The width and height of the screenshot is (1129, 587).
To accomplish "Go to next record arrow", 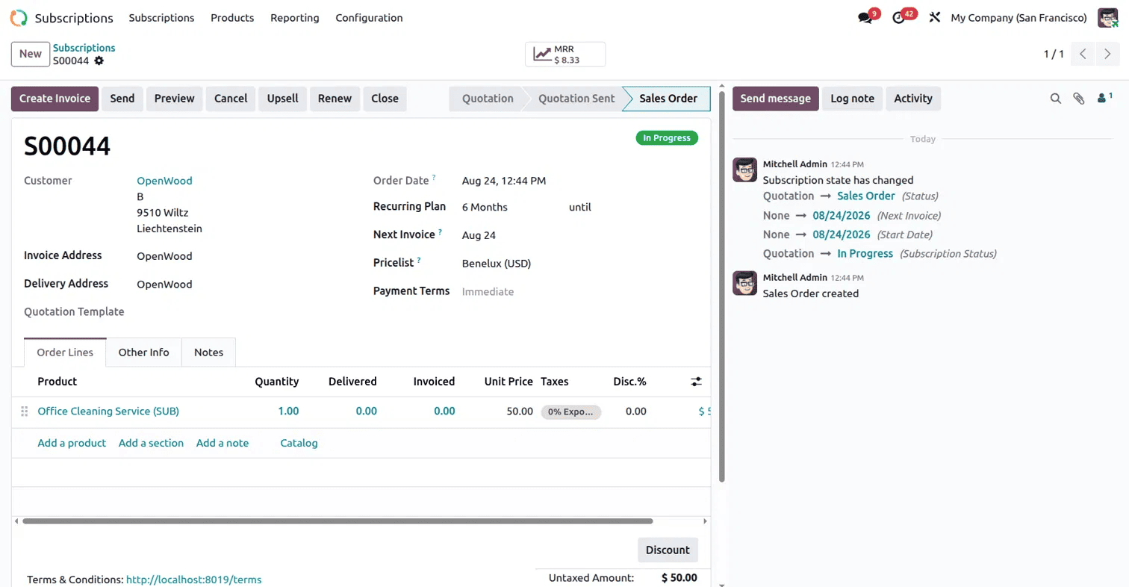I will click(1107, 54).
